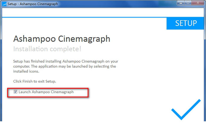Click the 'Installation complete!' text
Screen dimensions: 206x126
tap(47, 49)
